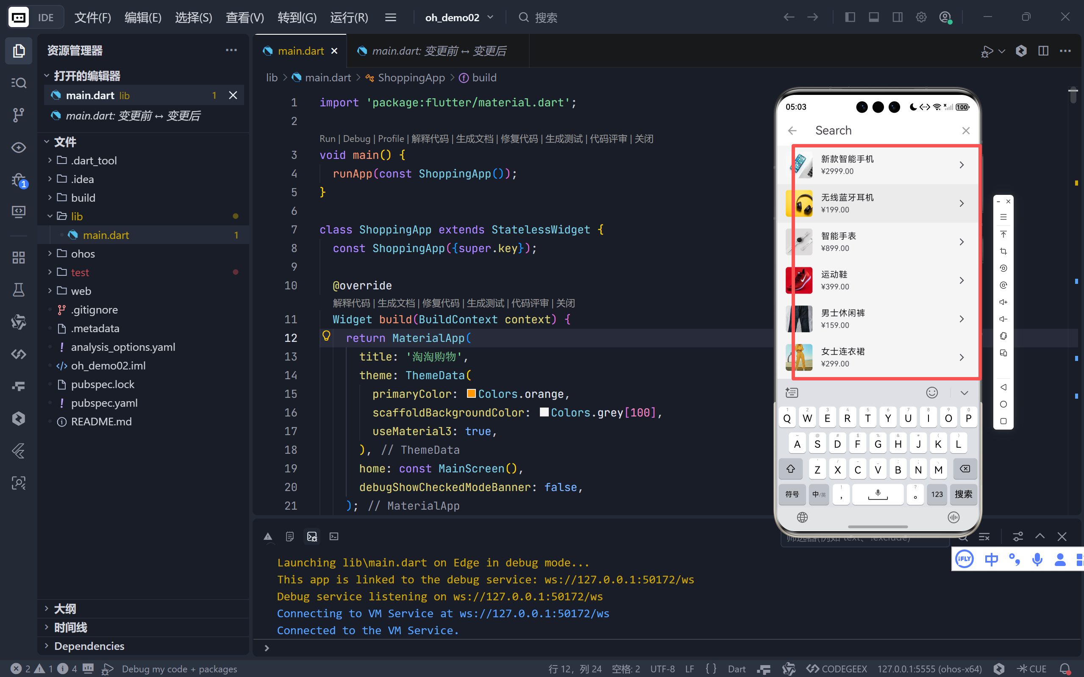Click the lightbulb code action icon

point(326,336)
